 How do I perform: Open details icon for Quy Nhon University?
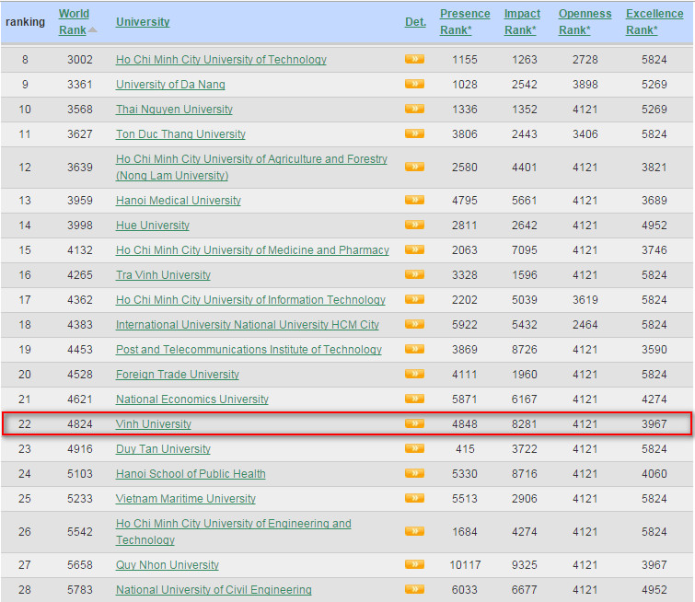(x=414, y=564)
